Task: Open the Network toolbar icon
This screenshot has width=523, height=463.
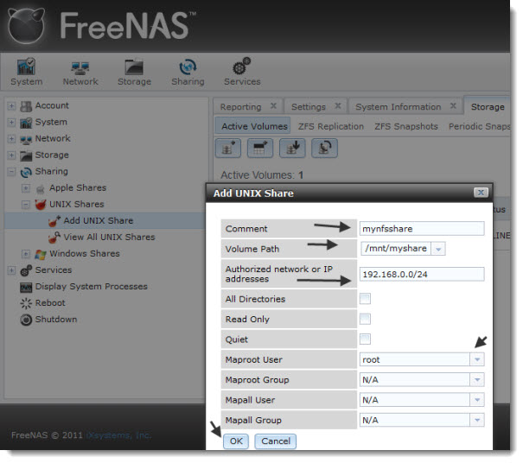Action: [x=80, y=72]
